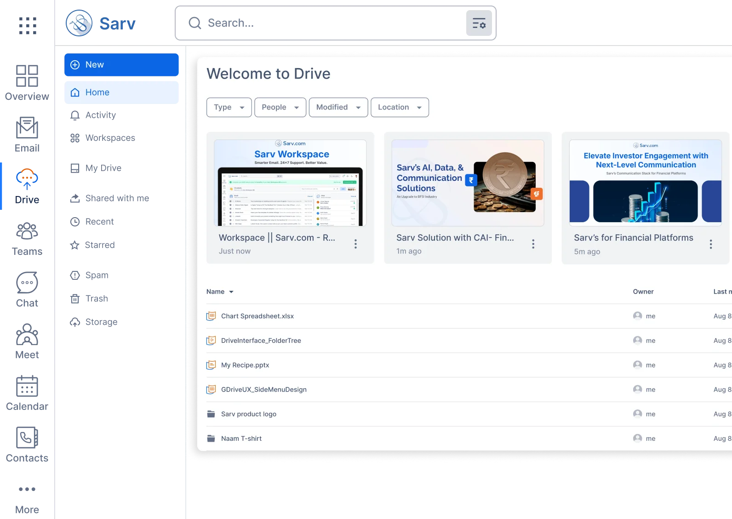The width and height of the screenshot is (732, 519).
Task: Open Elevate Investor Engagement thumbnail
Action: click(x=646, y=183)
